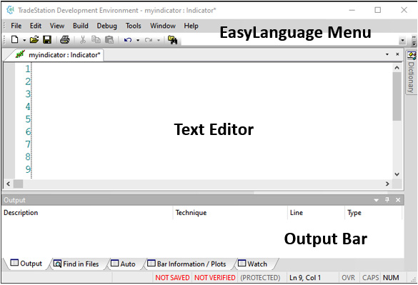This screenshot has width=418, height=285.
Task: Click the Ln 9, Col 1 status entry
Action: tap(305, 278)
